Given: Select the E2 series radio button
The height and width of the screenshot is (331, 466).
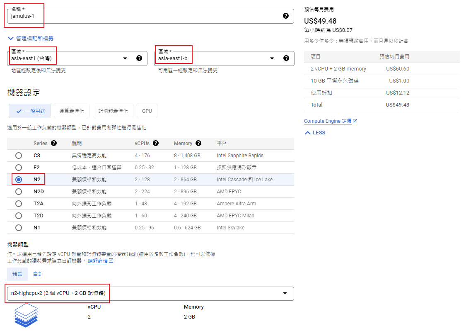Looking at the screenshot, I should (19, 168).
